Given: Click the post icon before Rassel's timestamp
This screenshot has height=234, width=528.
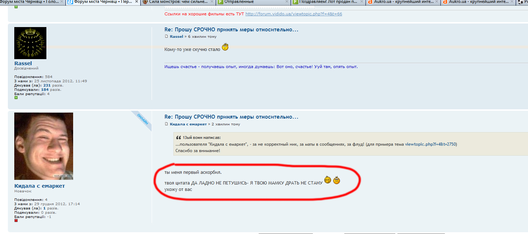Looking at the screenshot, I should (x=166, y=37).
